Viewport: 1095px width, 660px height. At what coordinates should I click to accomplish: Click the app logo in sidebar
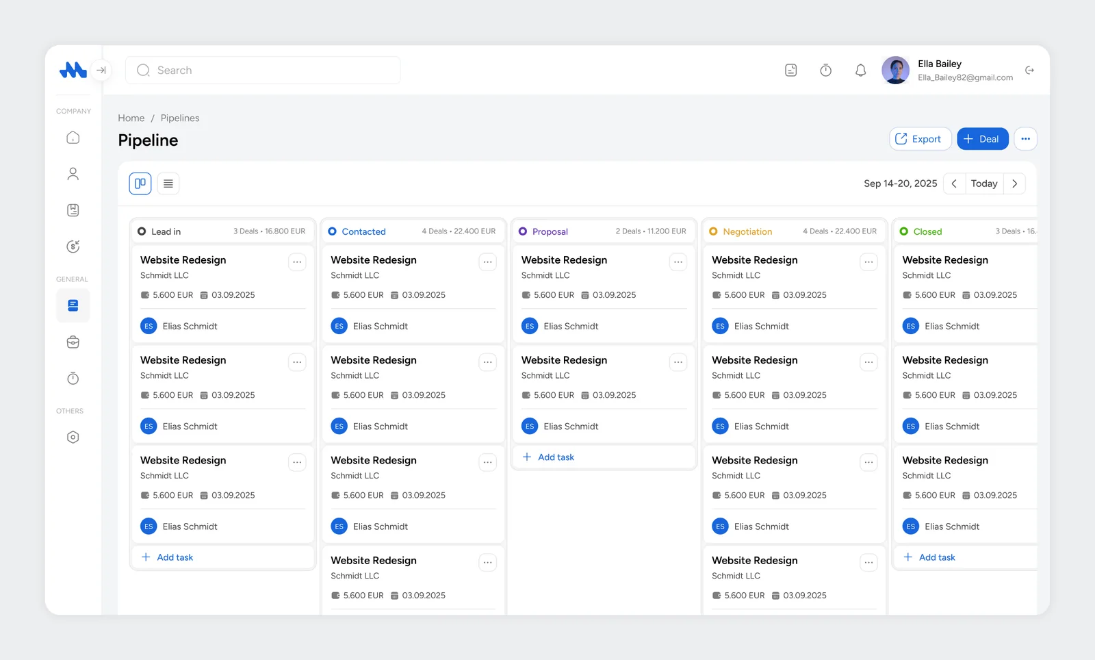[73, 70]
